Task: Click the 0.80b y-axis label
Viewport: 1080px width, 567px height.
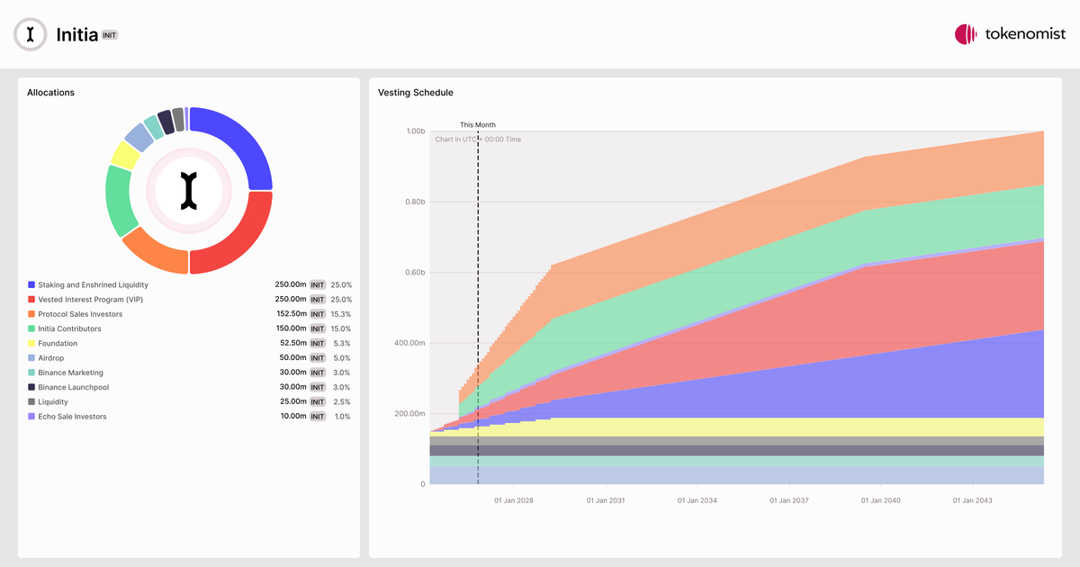Action: pos(414,202)
